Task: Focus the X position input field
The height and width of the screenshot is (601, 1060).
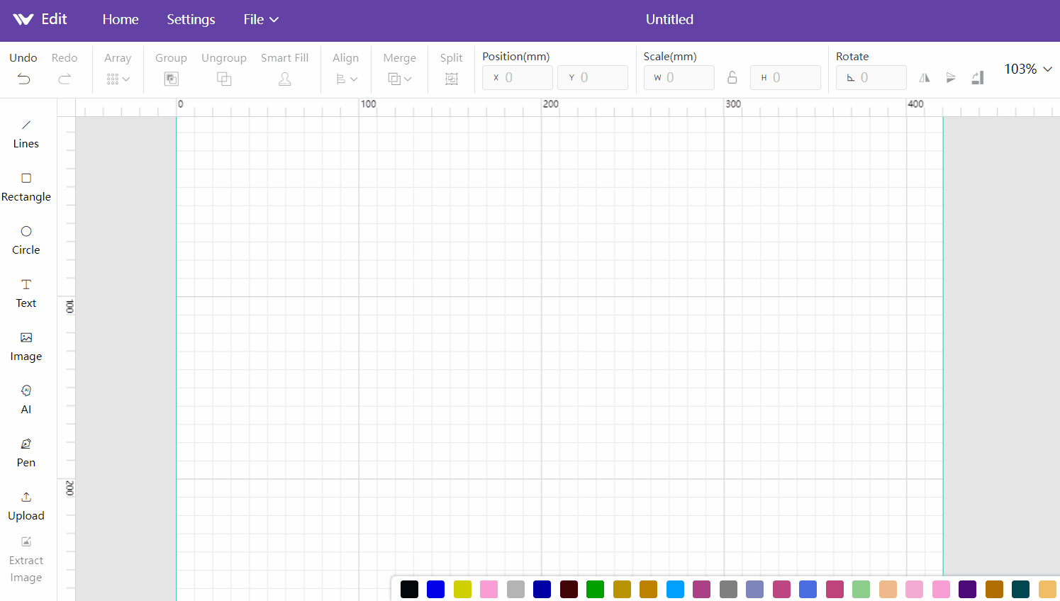Action: point(518,77)
